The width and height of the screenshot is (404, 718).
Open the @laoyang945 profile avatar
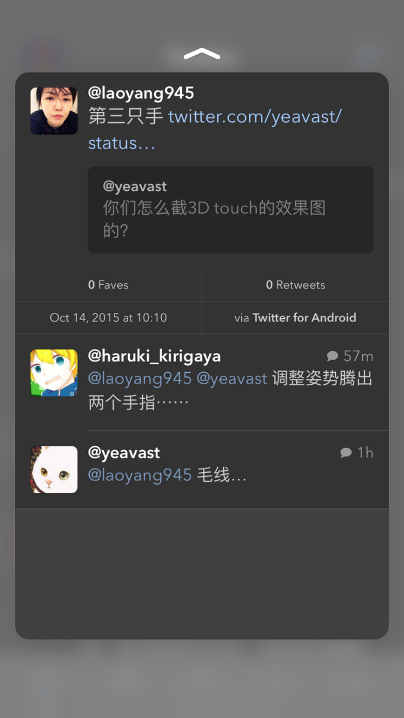54,111
